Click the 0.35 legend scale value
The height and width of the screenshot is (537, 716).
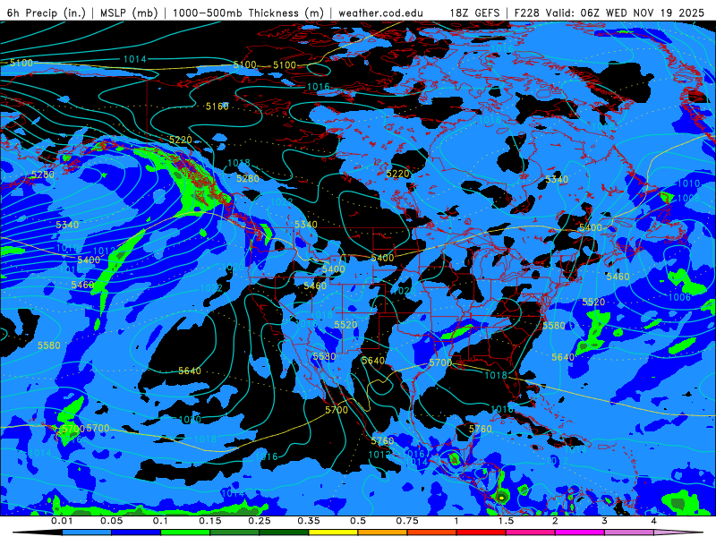pyautogui.click(x=309, y=521)
